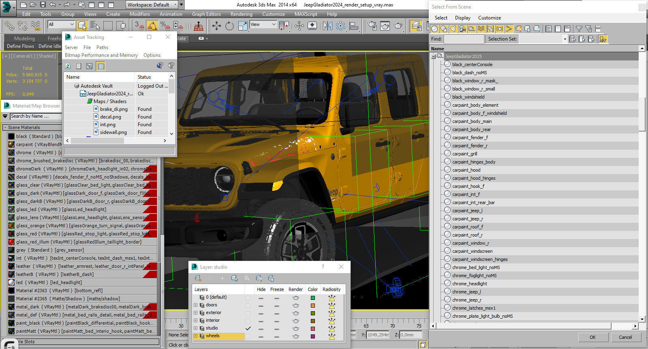
Task: Toggle Display Bone Objects filter icon
Action: pos(509,29)
